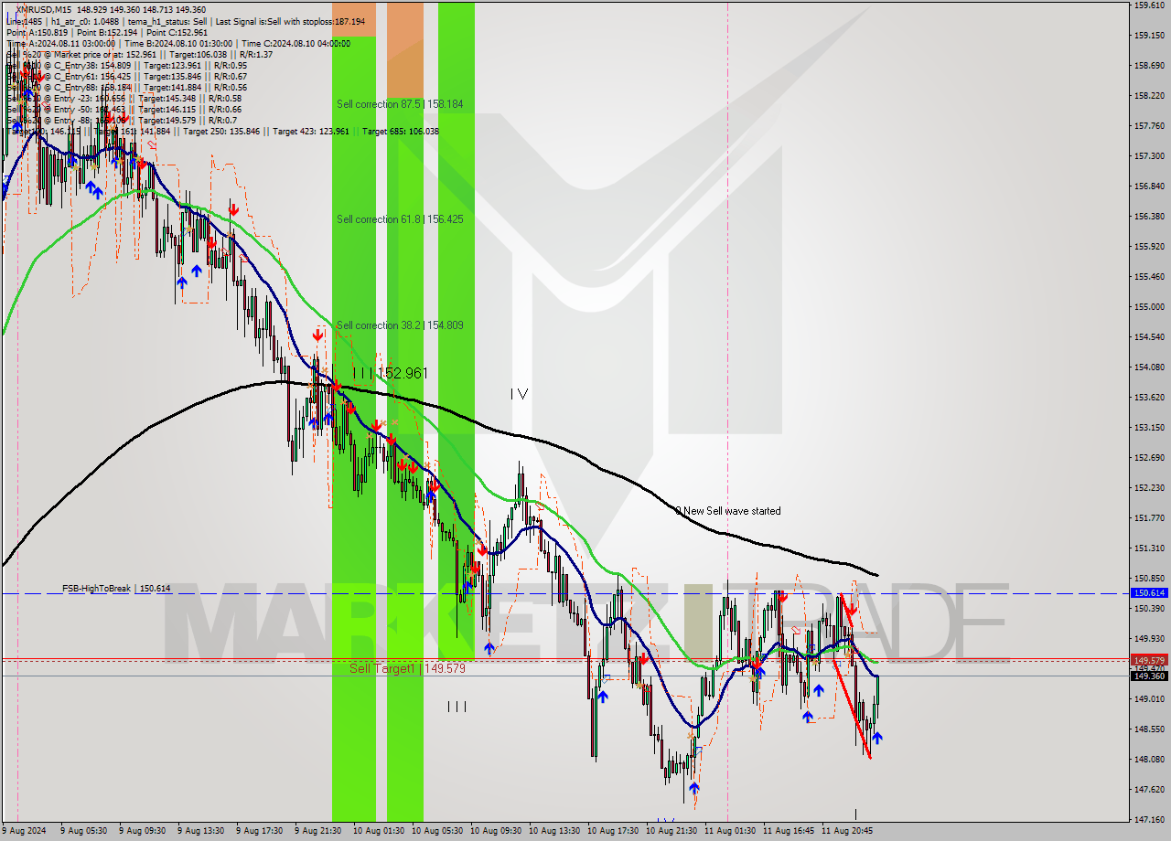The height and width of the screenshot is (841, 1171).
Task: Click the 159.610 price axis label
Action: click(x=1149, y=5)
